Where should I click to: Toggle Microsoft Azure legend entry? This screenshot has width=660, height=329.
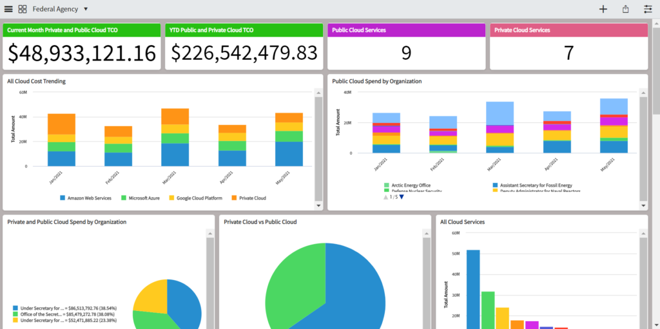pyautogui.click(x=141, y=198)
